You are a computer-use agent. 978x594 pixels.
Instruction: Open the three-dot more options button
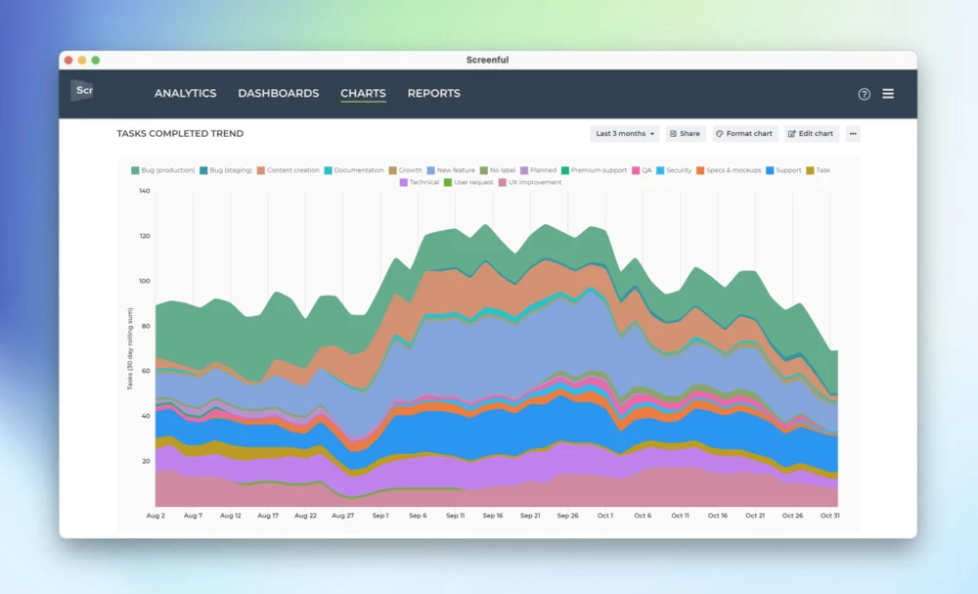853,133
